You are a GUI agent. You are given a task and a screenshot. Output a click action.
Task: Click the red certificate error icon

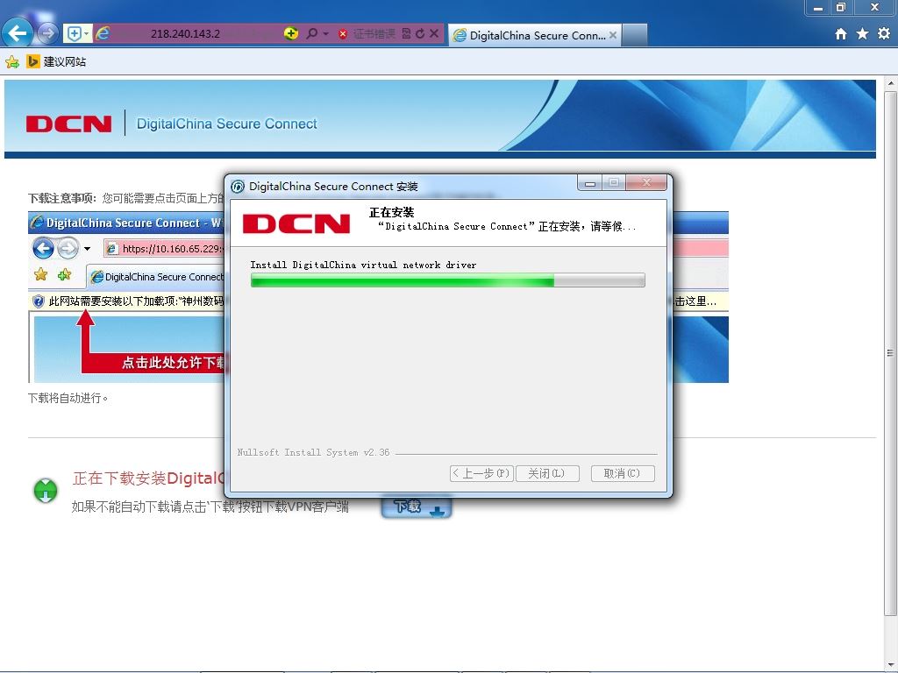tap(343, 34)
